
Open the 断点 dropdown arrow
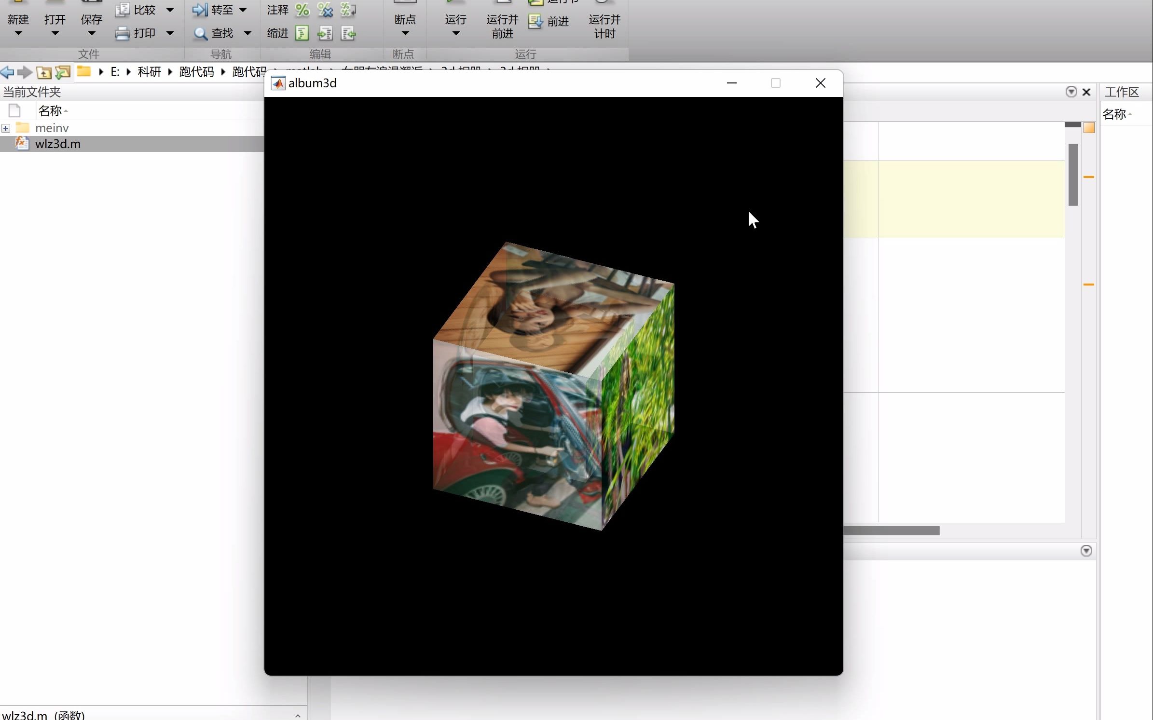click(405, 33)
